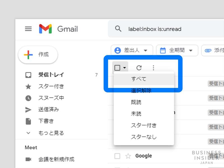
Task: Open the Gmail hamburger navigation menu
Action: click(x=28, y=29)
